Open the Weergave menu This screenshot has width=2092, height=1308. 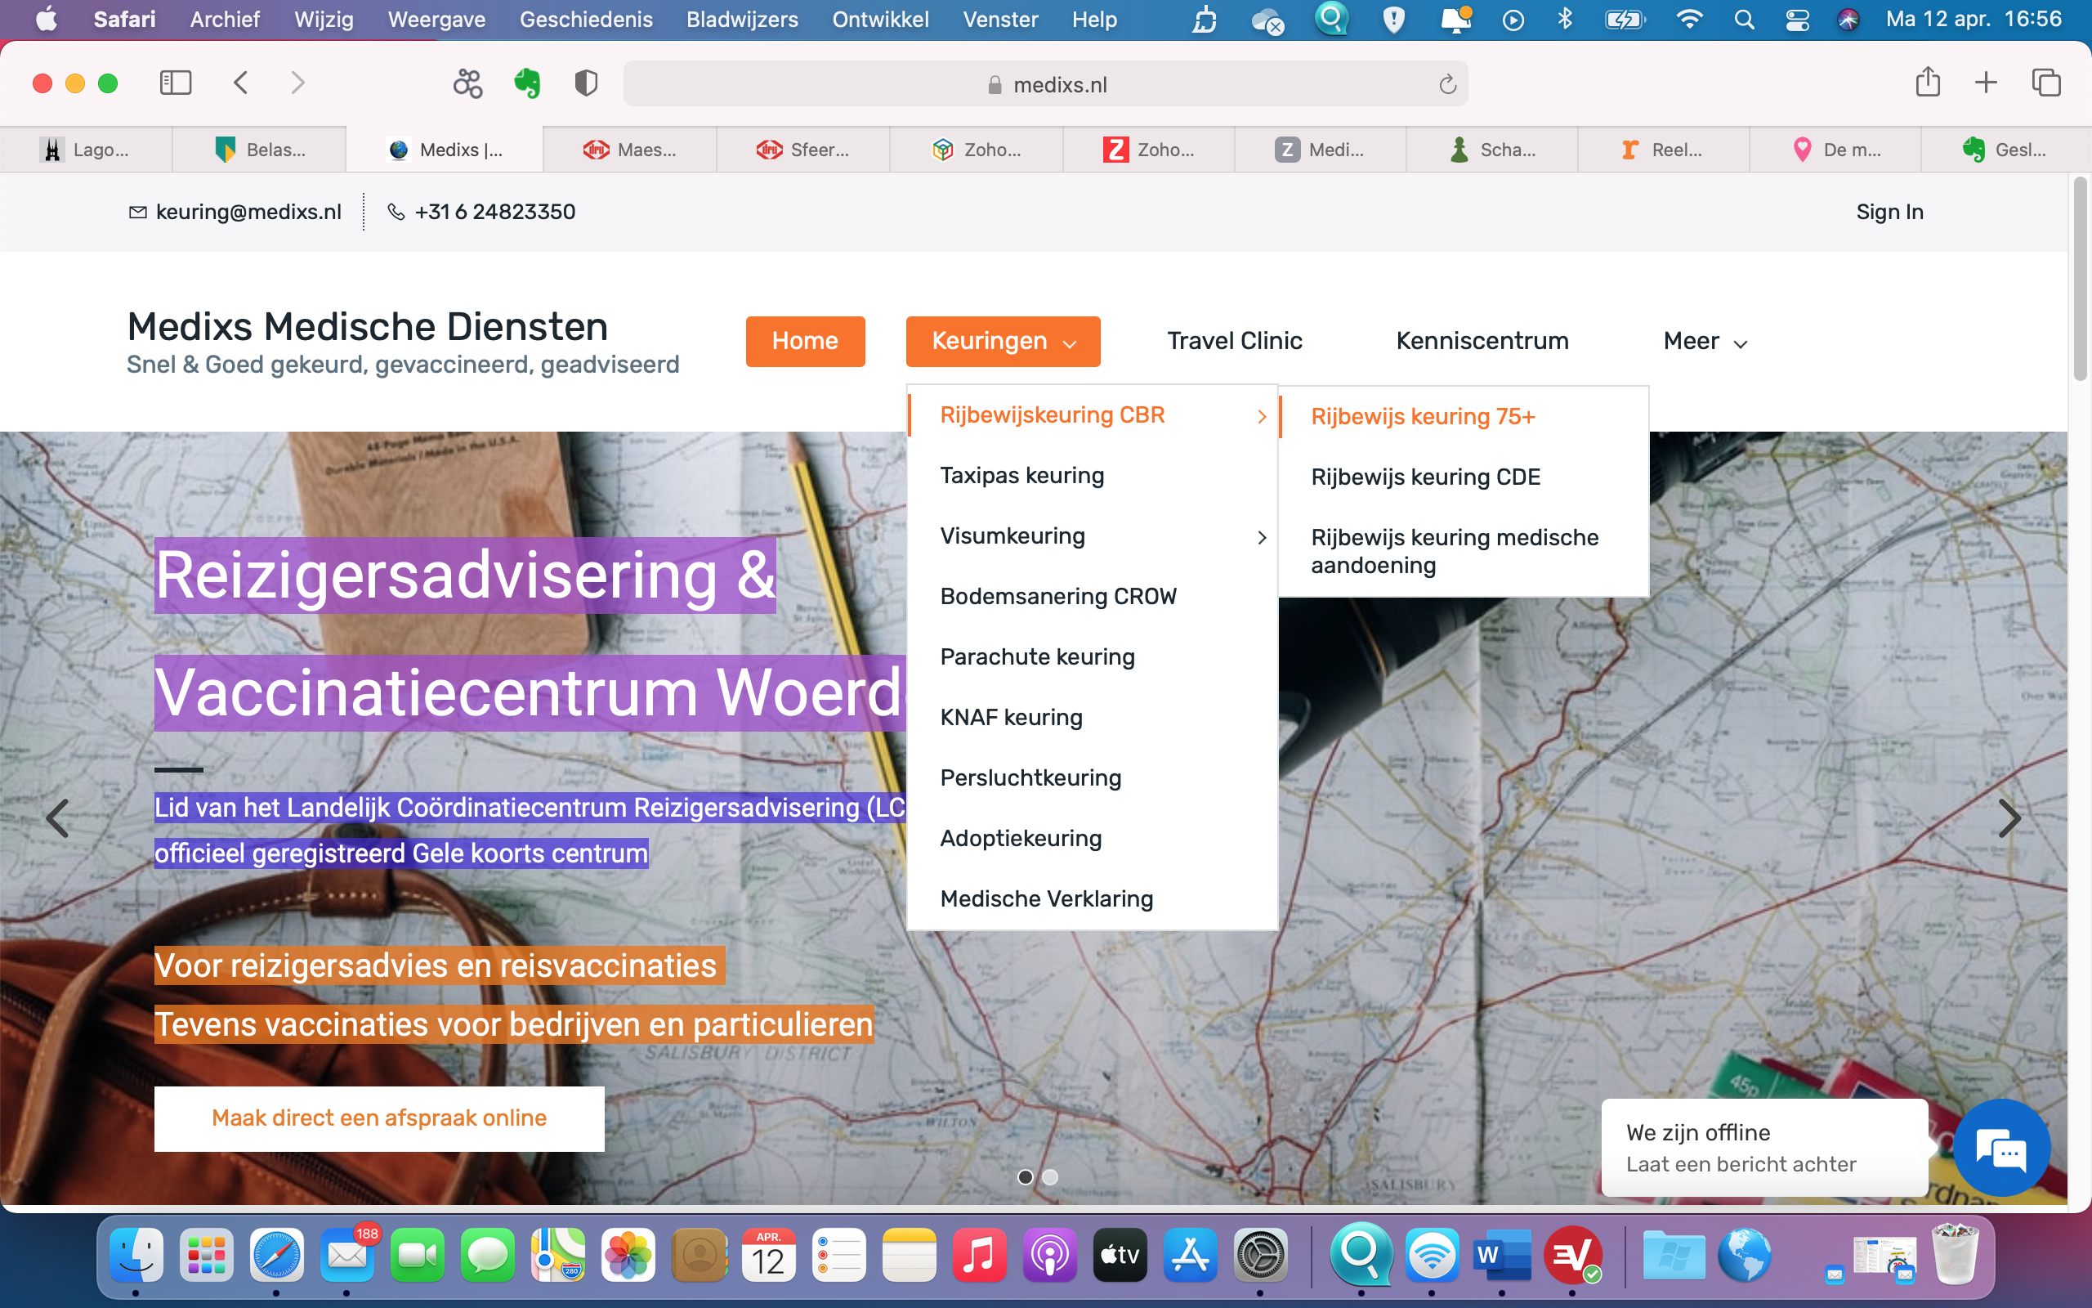click(x=436, y=19)
